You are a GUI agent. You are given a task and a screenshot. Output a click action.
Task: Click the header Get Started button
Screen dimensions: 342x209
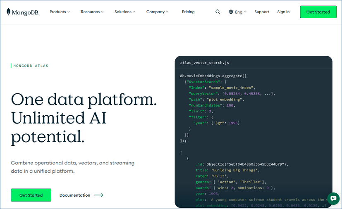tap(318, 12)
